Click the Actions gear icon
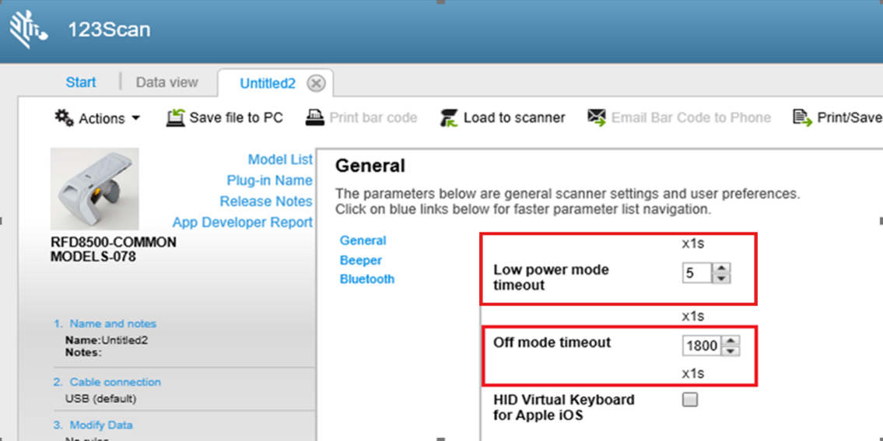Image resolution: width=883 pixels, height=441 pixels. click(x=64, y=117)
